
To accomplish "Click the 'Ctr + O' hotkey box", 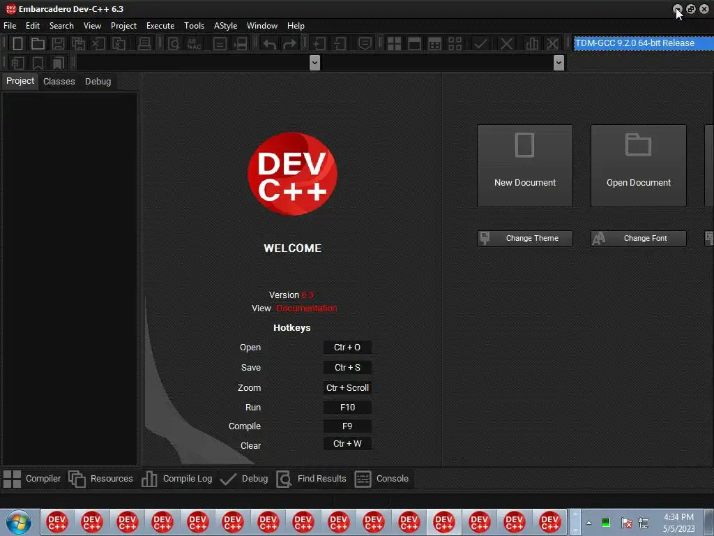I will point(347,348).
